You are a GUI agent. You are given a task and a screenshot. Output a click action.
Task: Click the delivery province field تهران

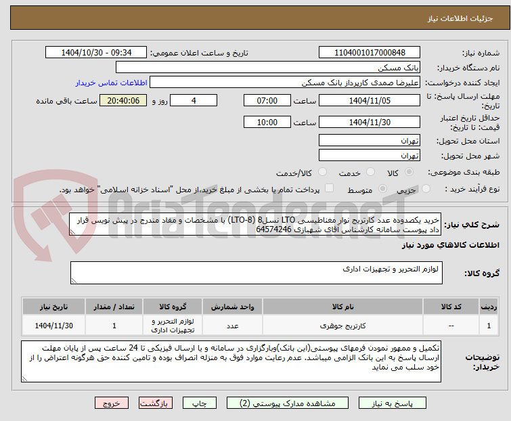(370, 140)
